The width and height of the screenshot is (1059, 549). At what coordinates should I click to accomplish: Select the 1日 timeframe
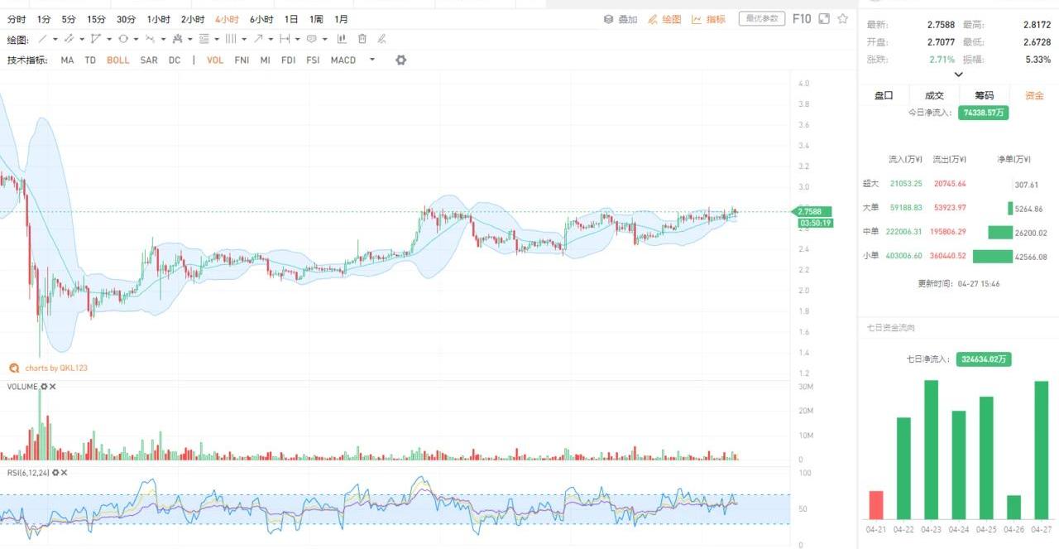click(291, 19)
